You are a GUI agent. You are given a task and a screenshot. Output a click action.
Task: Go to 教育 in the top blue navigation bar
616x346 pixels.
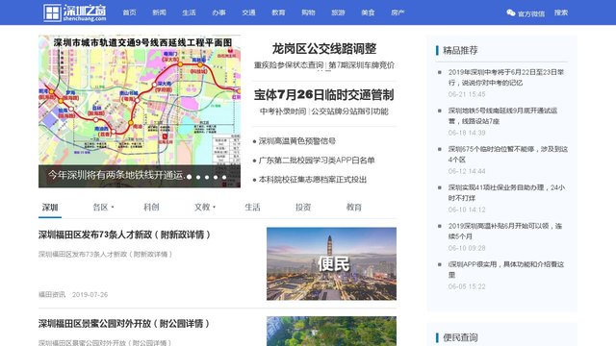[278, 12]
